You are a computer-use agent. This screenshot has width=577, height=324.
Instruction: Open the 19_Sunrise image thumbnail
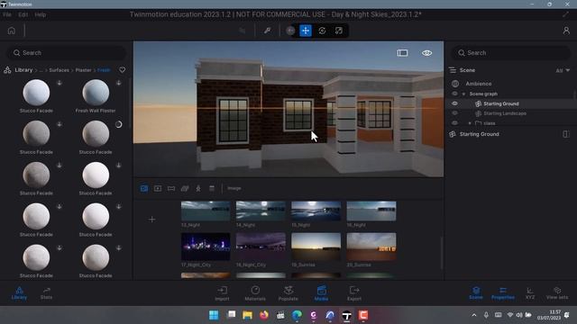(x=316, y=247)
